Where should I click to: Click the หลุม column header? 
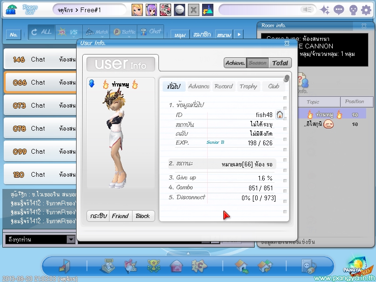tap(180, 34)
